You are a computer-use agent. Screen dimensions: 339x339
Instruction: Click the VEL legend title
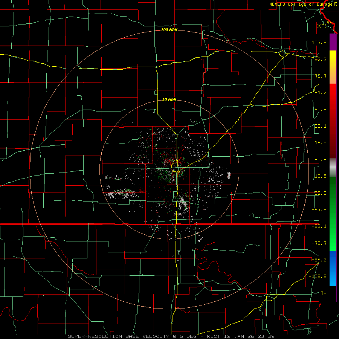pos(331,23)
